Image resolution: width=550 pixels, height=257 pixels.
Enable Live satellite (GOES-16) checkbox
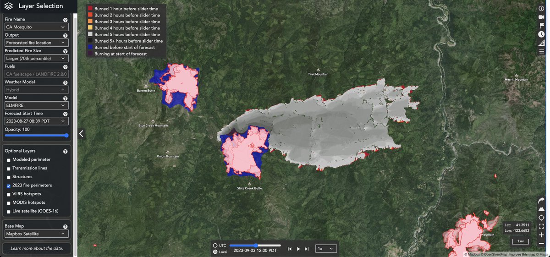9,212
